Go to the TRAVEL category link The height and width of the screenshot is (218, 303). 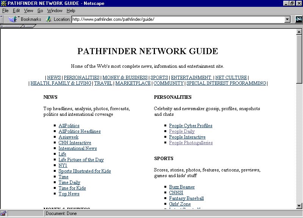pos(103,83)
